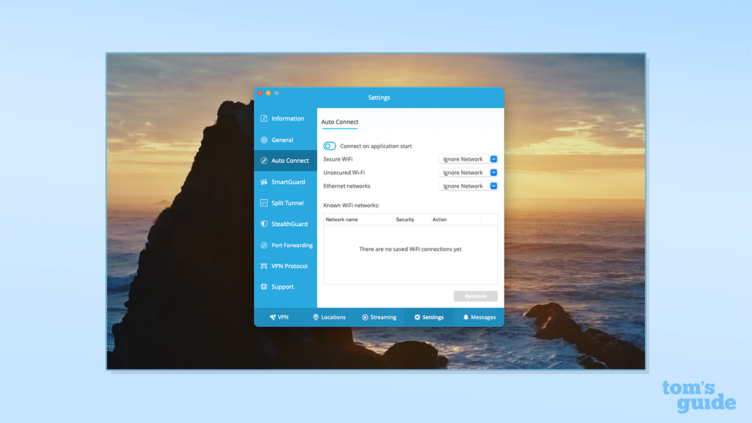Screen dimensions: 752x423
Task: Click the VPN Protocol icon
Action: [264, 266]
